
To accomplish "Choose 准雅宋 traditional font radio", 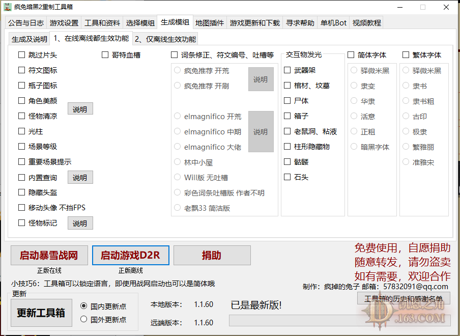I will coord(406,162).
